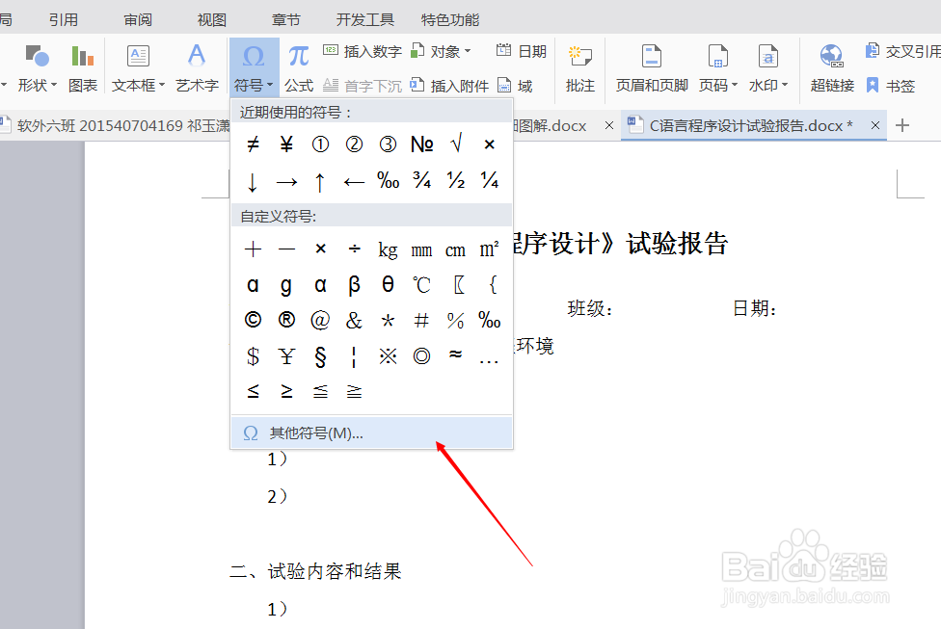Select the ≠ symbol from recent symbols
The image size is (941, 629).
[252, 144]
